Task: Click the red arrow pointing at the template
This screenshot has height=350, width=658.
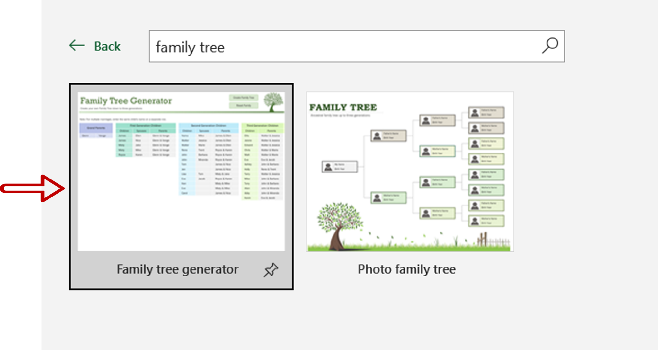Action: click(32, 188)
